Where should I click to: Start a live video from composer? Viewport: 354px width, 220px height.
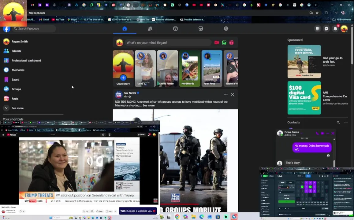pos(217,42)
